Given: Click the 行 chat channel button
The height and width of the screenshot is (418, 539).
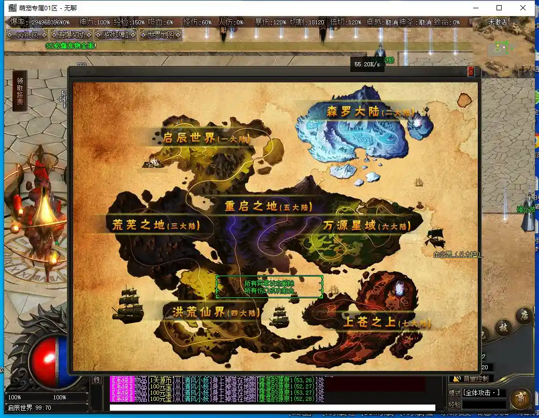Looking at the screenshot, I should coord(96,380).
